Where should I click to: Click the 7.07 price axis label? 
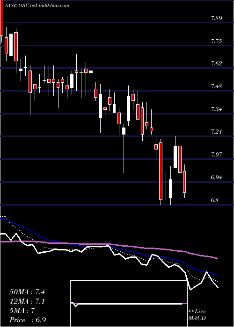point(216,155)
